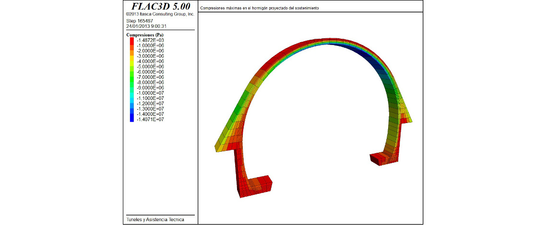Click the plot title 'Compresiones máximas en el hormigón'

click(x=260, y=9)
